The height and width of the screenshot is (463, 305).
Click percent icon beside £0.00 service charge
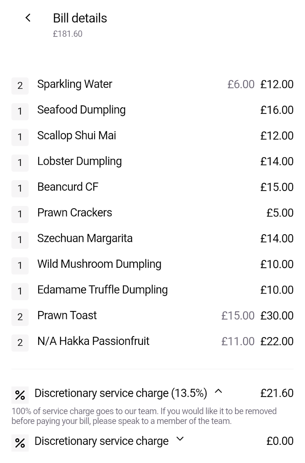point(20,442)
